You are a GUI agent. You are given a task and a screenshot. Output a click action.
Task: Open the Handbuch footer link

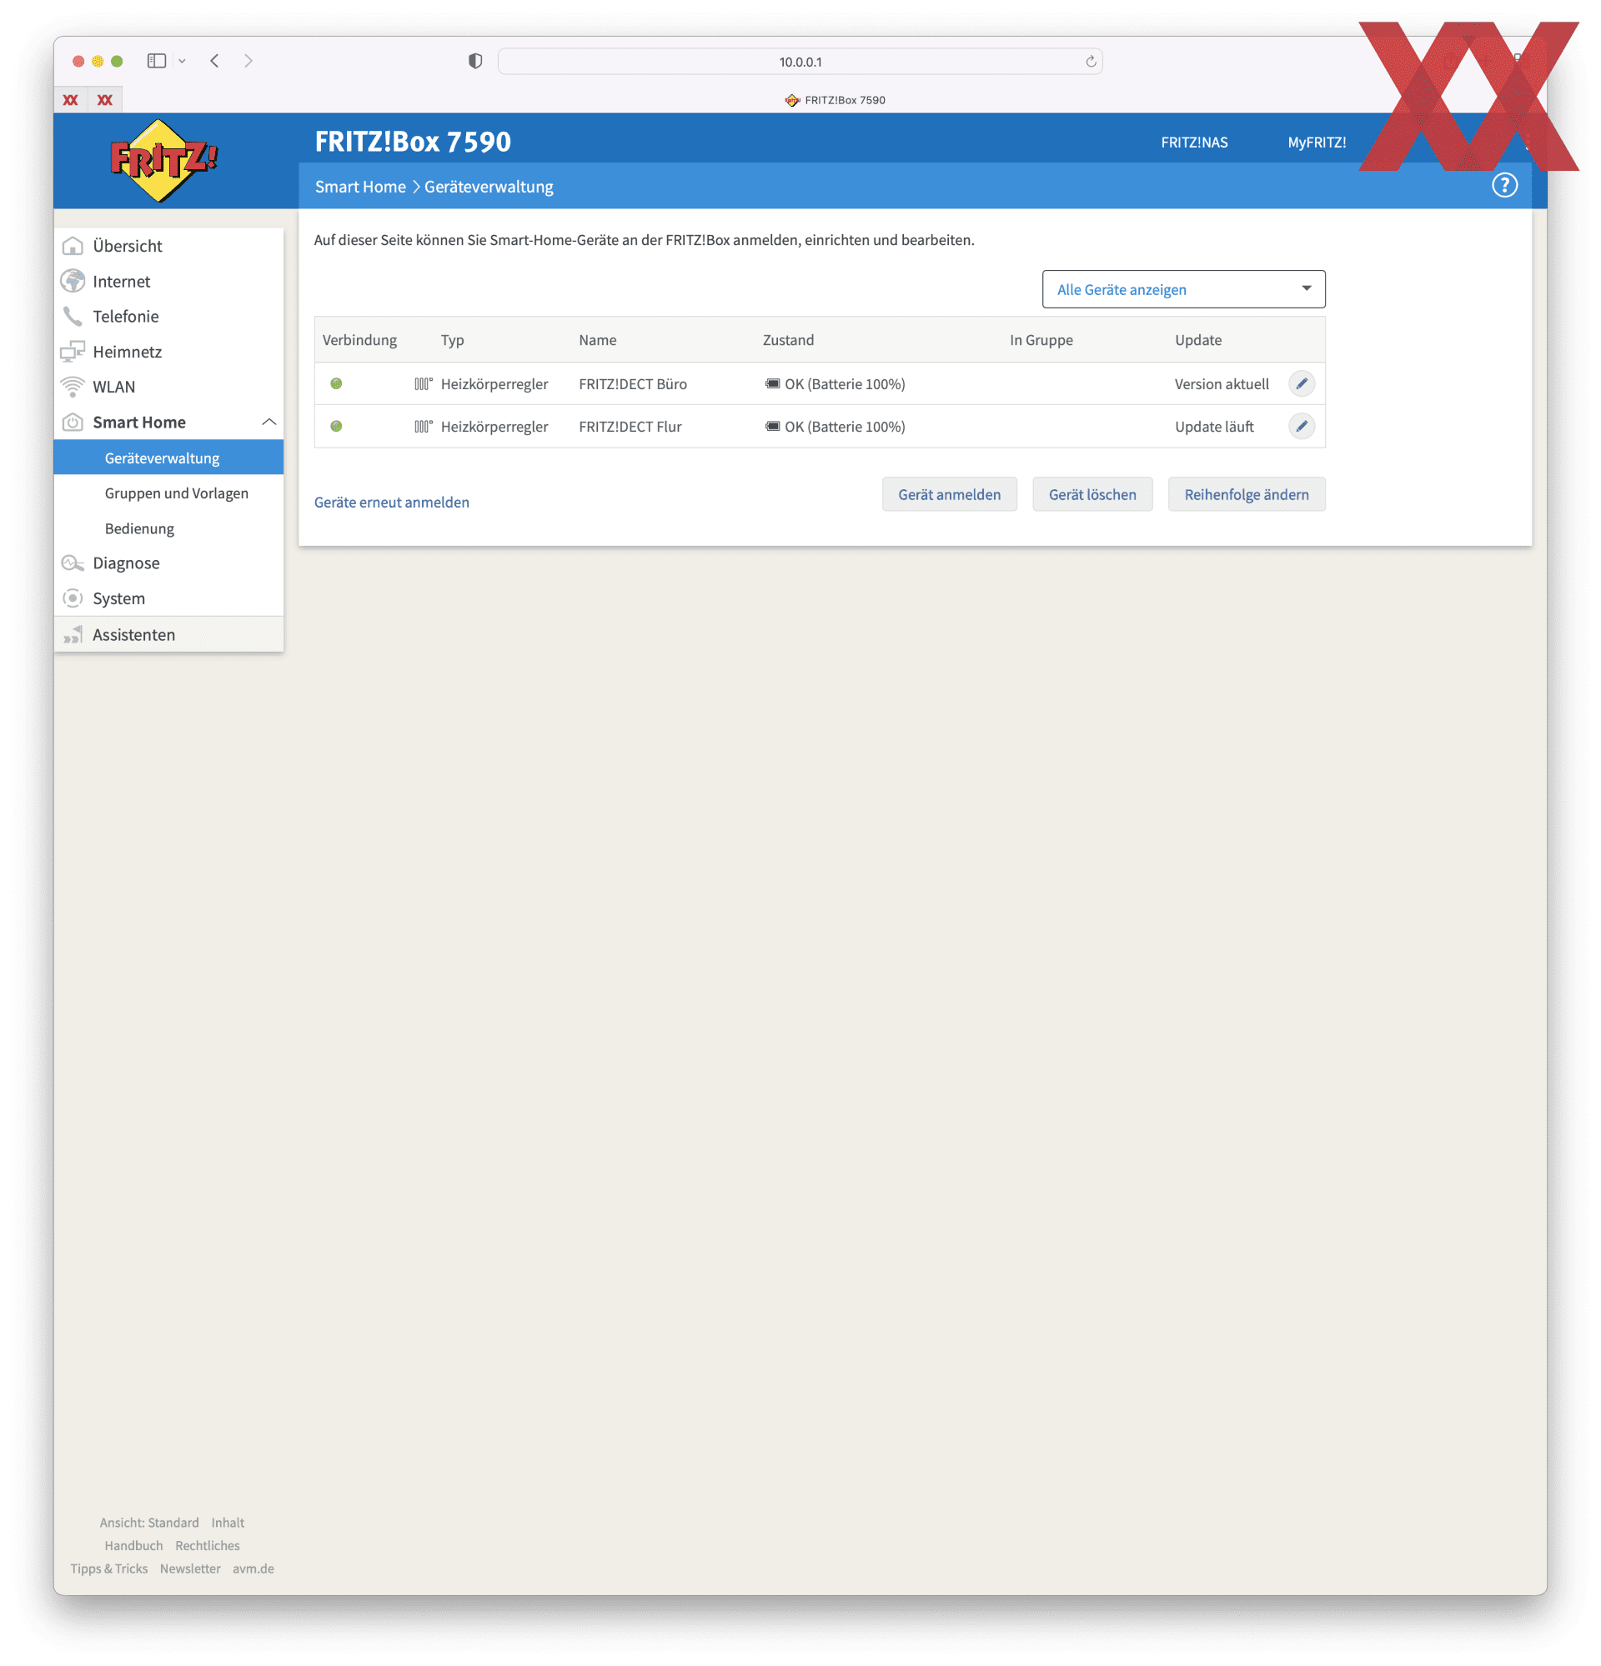133,1545
